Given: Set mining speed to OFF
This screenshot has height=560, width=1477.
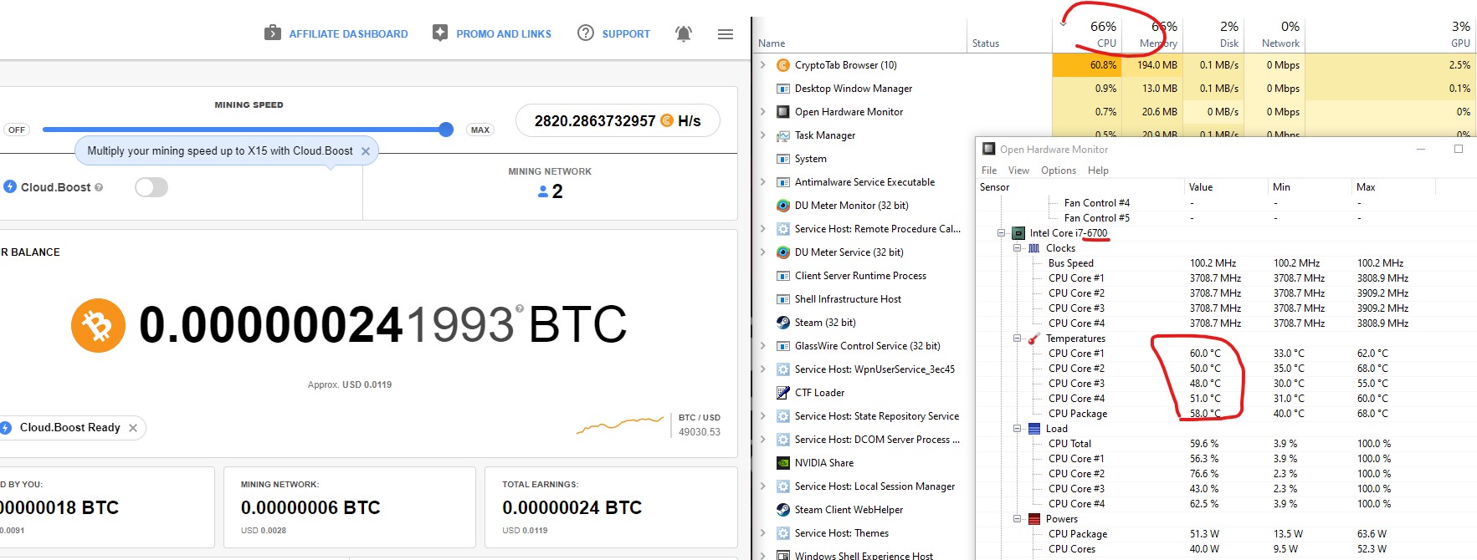Looking at the screenshot, I should (x=17, y=130).
